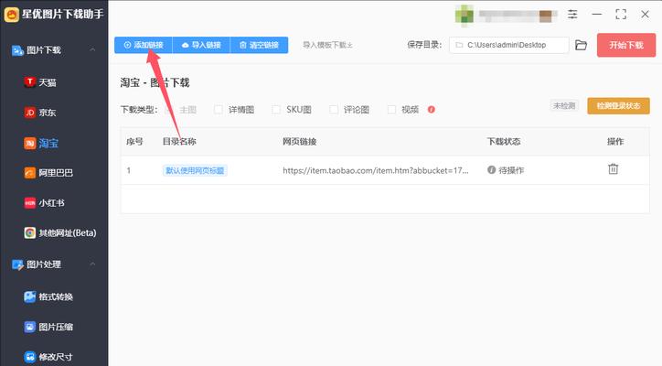Delete row 1 with trash icon

[613, 169]
